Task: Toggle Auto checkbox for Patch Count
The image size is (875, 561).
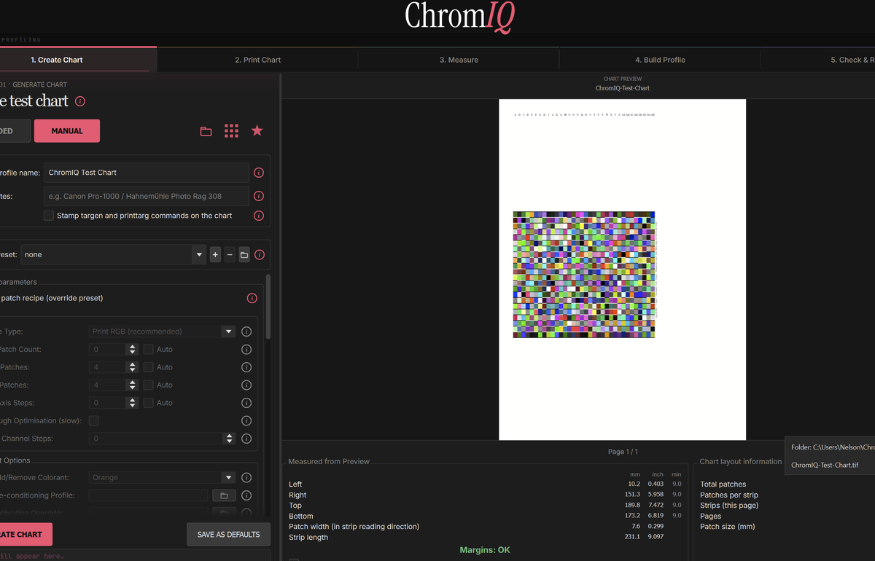Action: pos(149,349)
